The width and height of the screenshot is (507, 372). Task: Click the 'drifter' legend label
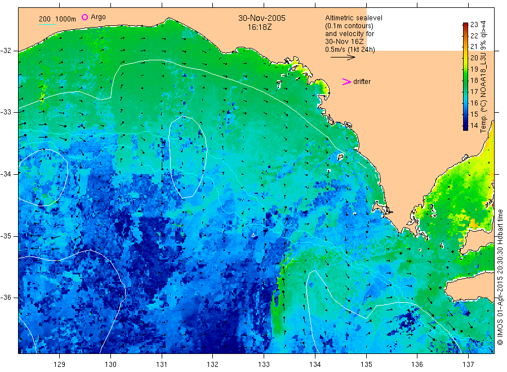(x=362, y=82)
